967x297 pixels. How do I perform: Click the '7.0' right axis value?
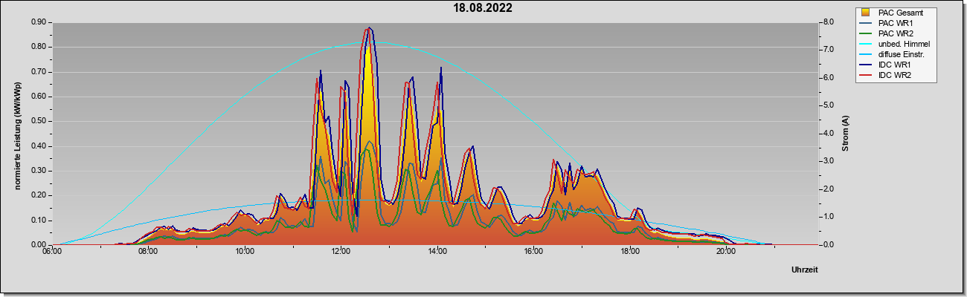(828, 50)
